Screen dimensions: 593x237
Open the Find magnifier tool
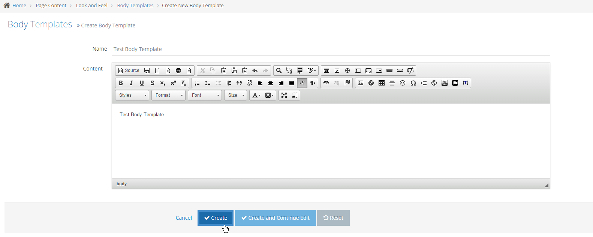tap(279, 70)
